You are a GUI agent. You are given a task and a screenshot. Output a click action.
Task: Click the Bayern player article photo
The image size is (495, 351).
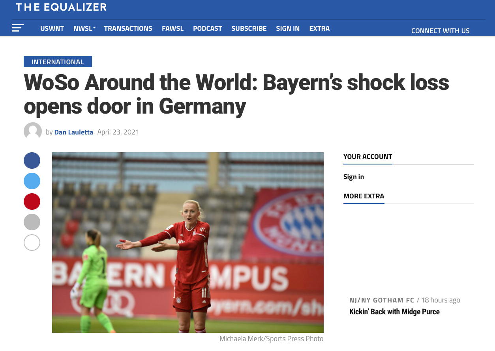click(x=188, y=243)
